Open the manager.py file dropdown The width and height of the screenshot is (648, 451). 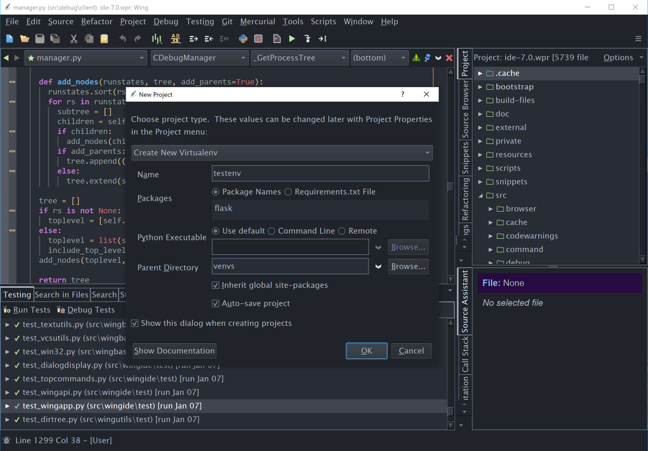85,58
